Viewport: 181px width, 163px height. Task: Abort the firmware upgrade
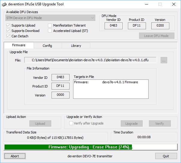(15, 156)
